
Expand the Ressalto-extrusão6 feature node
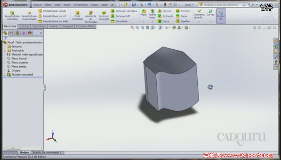click(5, 75)
